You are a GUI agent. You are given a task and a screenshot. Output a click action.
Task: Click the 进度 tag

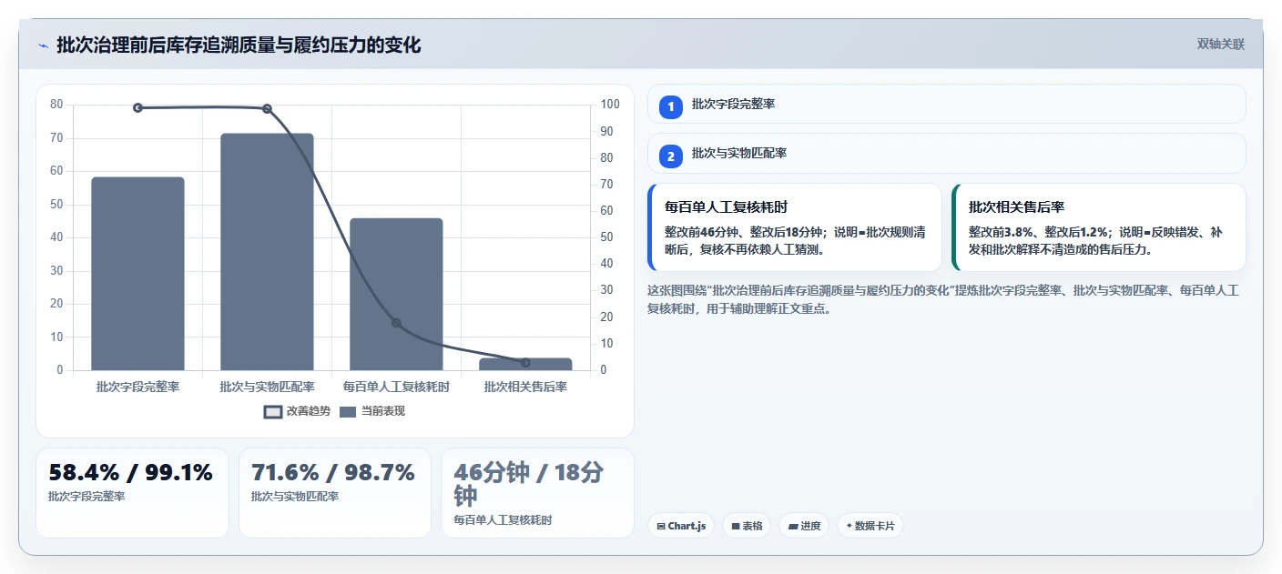pos(804,526)
